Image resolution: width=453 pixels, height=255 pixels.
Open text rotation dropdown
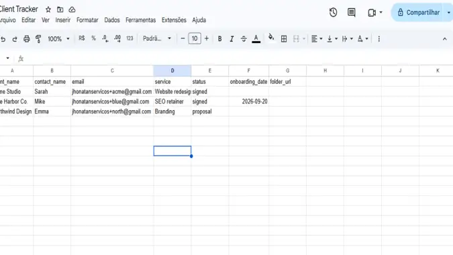tap(362, 39)
